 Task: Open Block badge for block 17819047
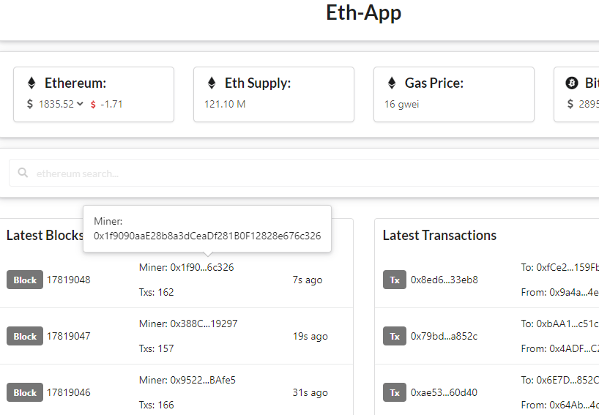[25, 336]
